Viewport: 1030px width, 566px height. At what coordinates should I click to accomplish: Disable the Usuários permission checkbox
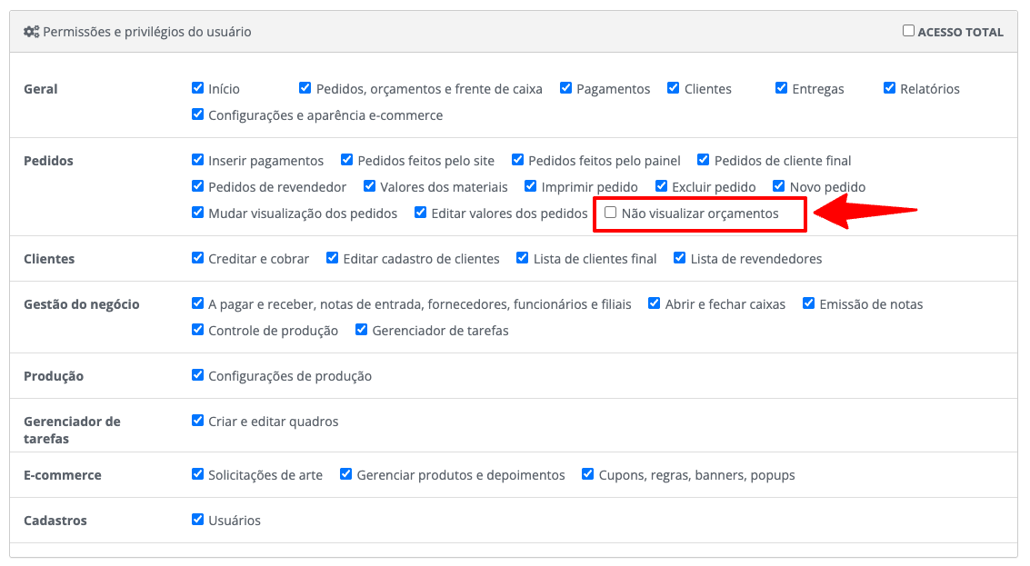tap(197, 520)
